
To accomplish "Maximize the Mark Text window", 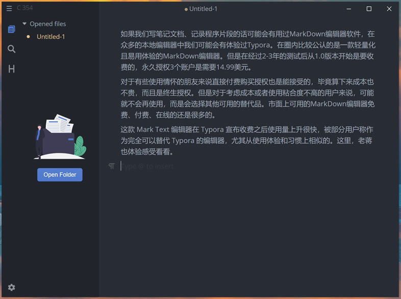I will [369, 9].
